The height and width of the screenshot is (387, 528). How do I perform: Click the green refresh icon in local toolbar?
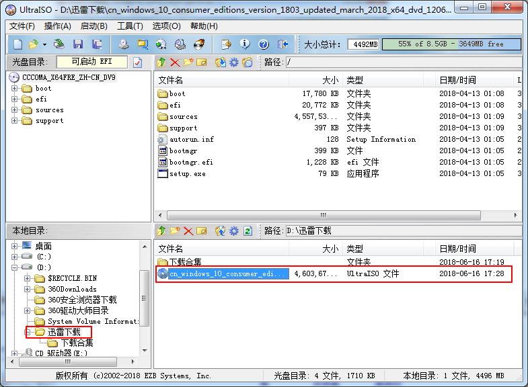(x=248, y=231)
